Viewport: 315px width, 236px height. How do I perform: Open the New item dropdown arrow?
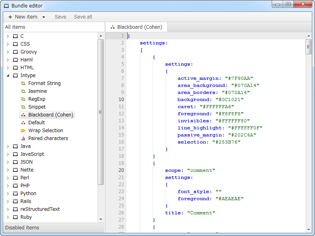(44, 17)
